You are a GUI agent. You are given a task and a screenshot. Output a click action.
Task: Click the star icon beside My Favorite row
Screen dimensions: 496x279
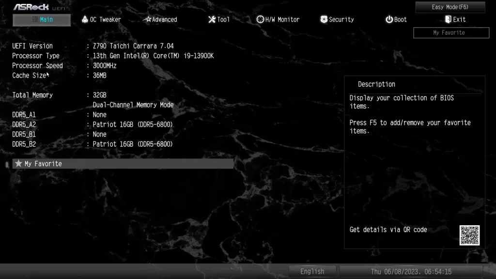click(x=19, y=164)
